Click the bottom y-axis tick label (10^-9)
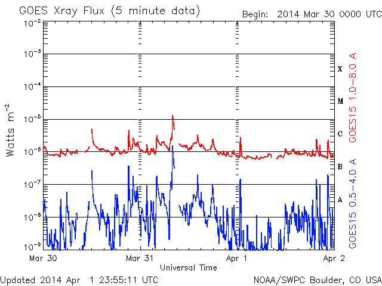The image size is (382, 286). click(x=32, y=246)
